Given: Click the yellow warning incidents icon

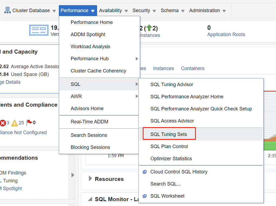Looking at the screenshot, I should pyautogui.click(x=14, y=123).
